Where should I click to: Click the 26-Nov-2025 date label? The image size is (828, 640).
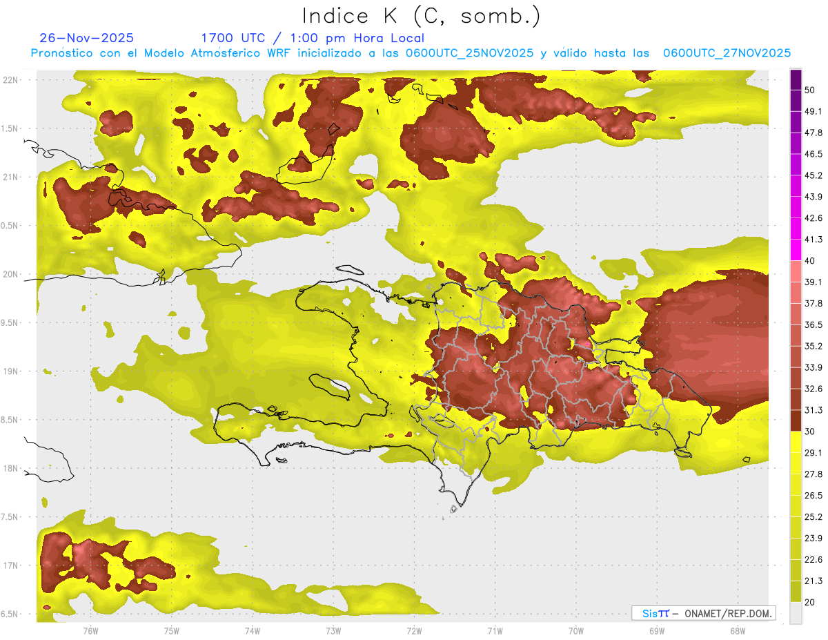pos(87,38)
